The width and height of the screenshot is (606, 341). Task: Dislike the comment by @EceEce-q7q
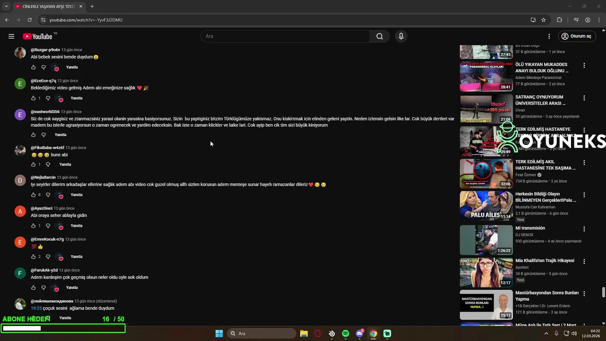[48, 98]
